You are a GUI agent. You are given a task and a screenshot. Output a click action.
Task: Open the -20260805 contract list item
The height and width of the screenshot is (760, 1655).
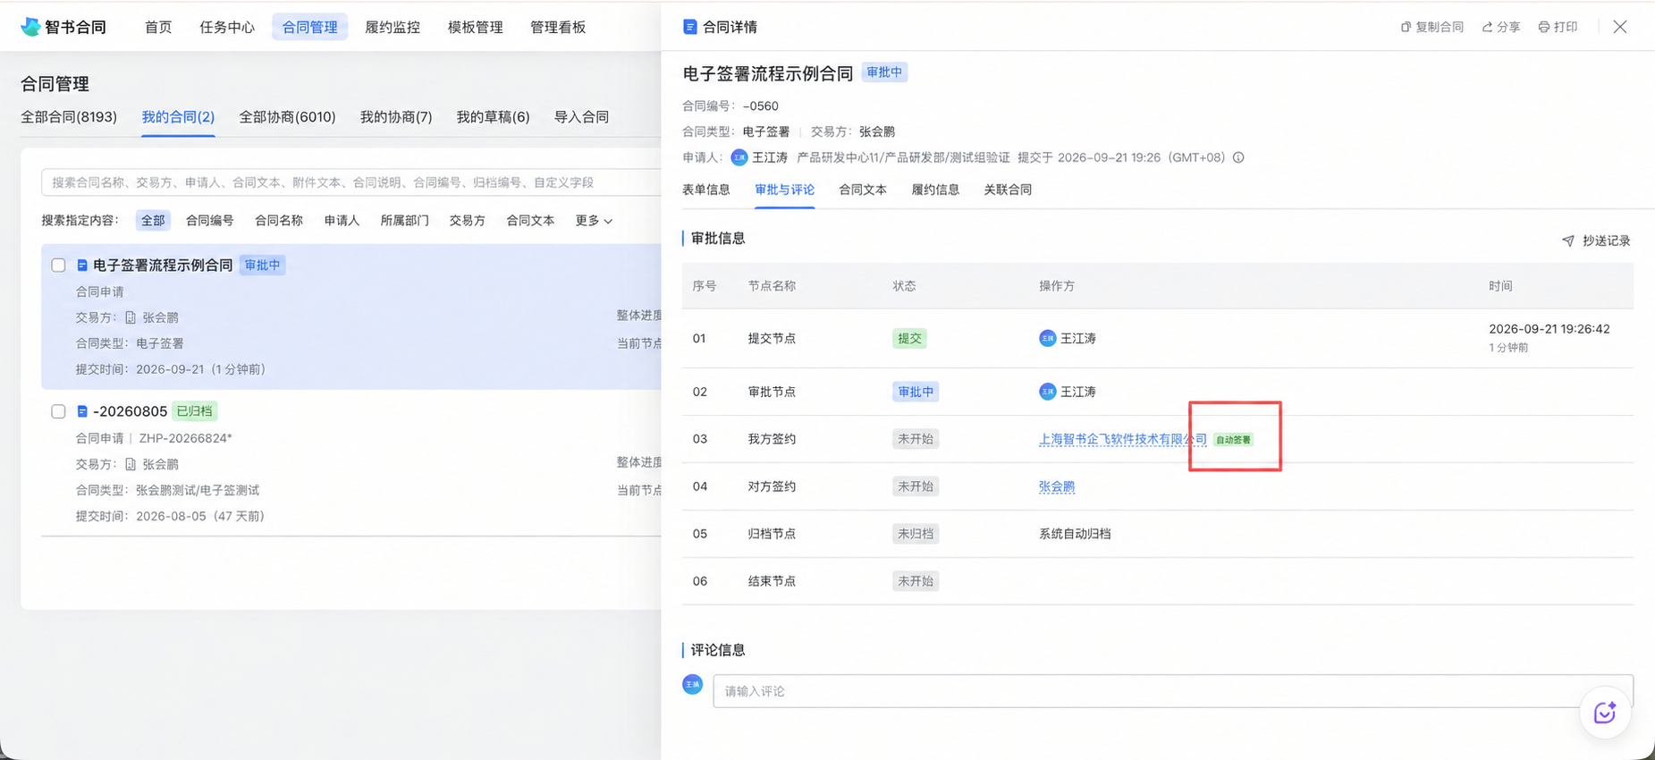pyautogui.click(x=351, y=463)
